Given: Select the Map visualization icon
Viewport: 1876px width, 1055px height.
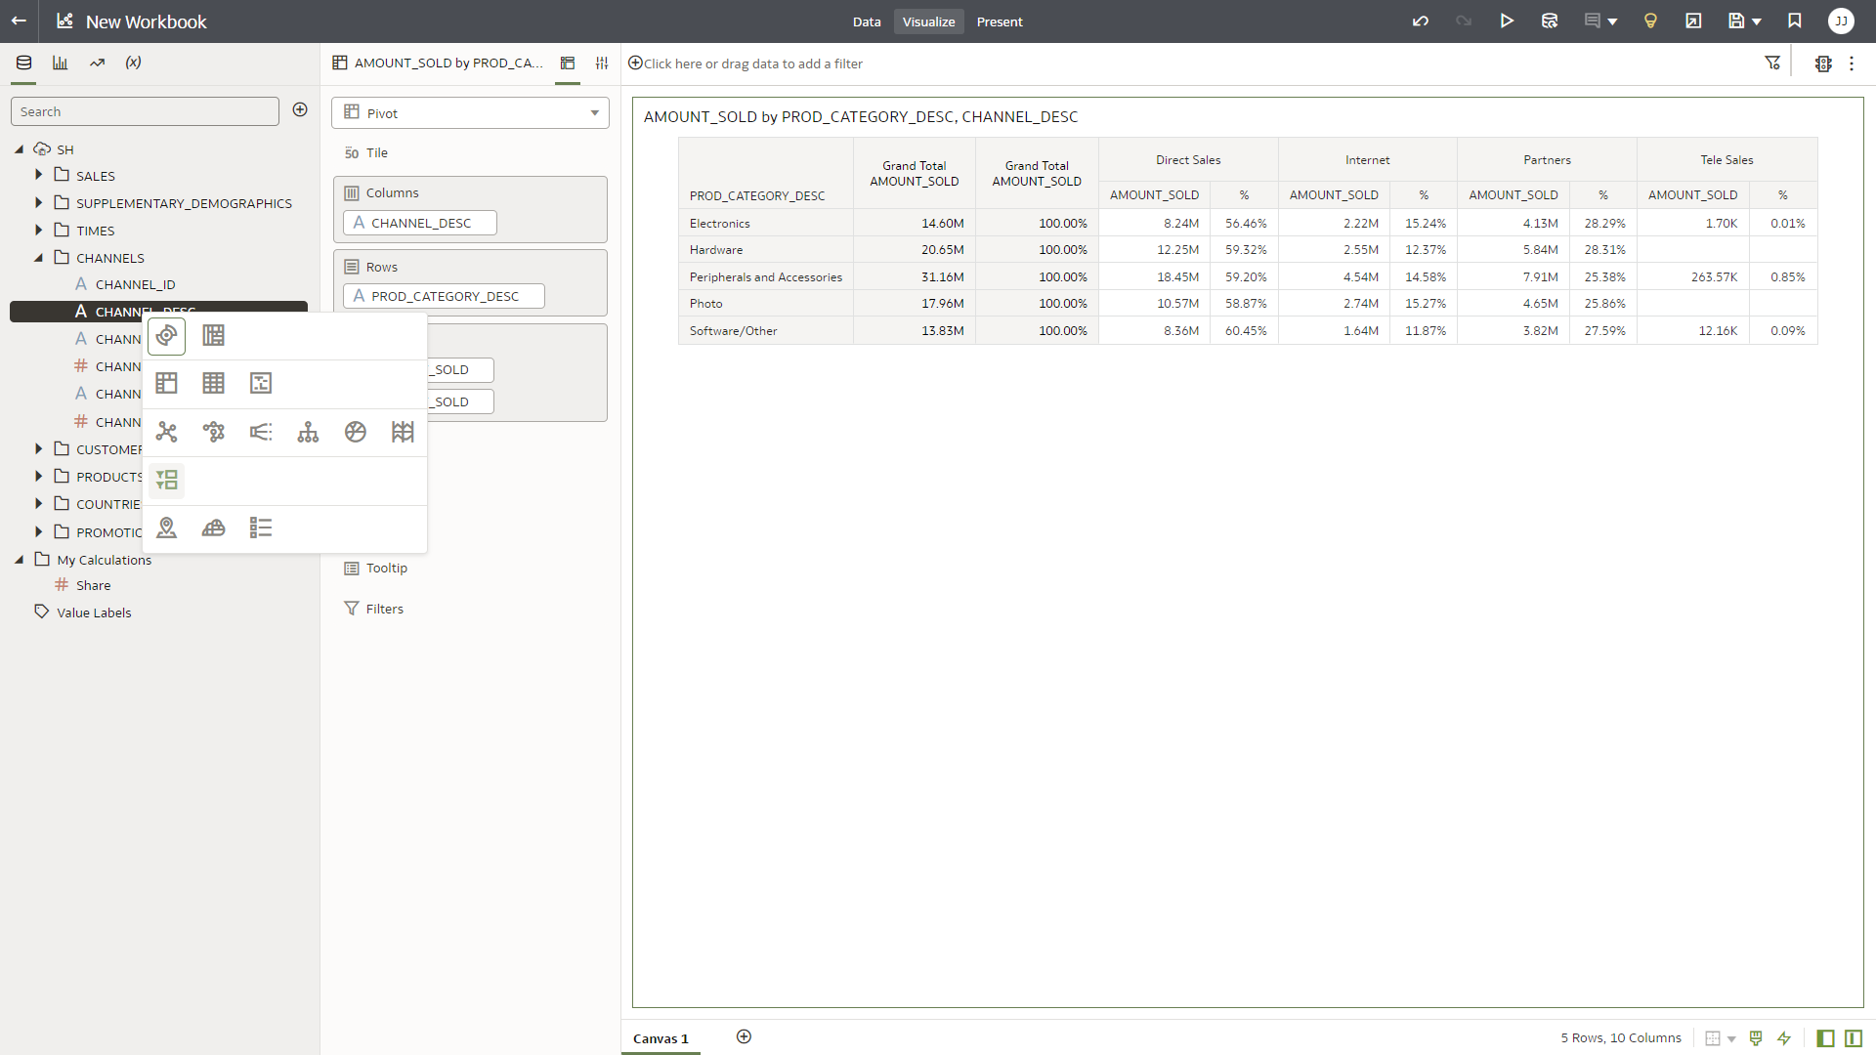Looking at the screenshot, I should coord(167,528).
